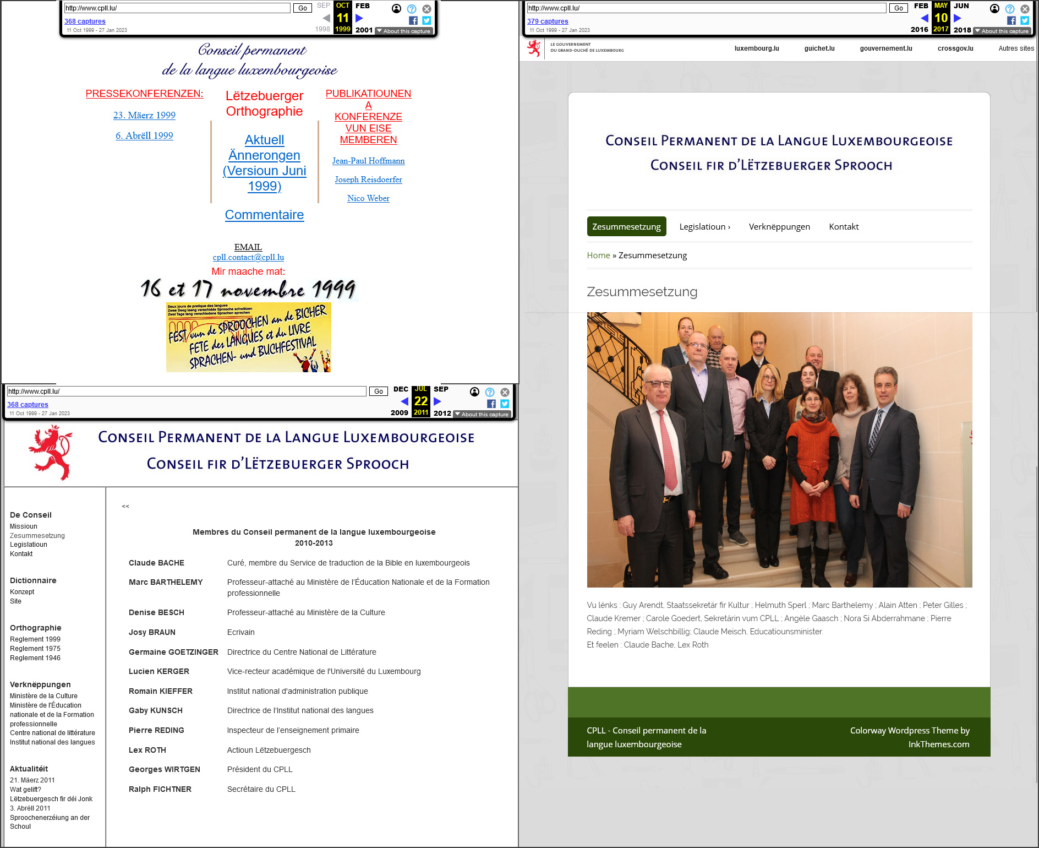Select the Zesummesetzung tab in the 2017 page
This screenshot has height=848, width=1039.
(x=627, y=227)
